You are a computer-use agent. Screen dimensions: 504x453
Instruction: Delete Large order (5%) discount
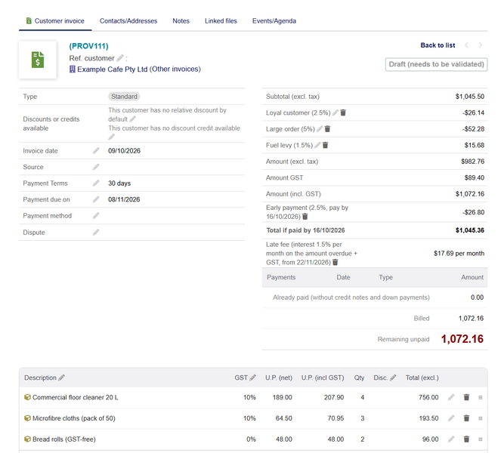coord(327,129)
